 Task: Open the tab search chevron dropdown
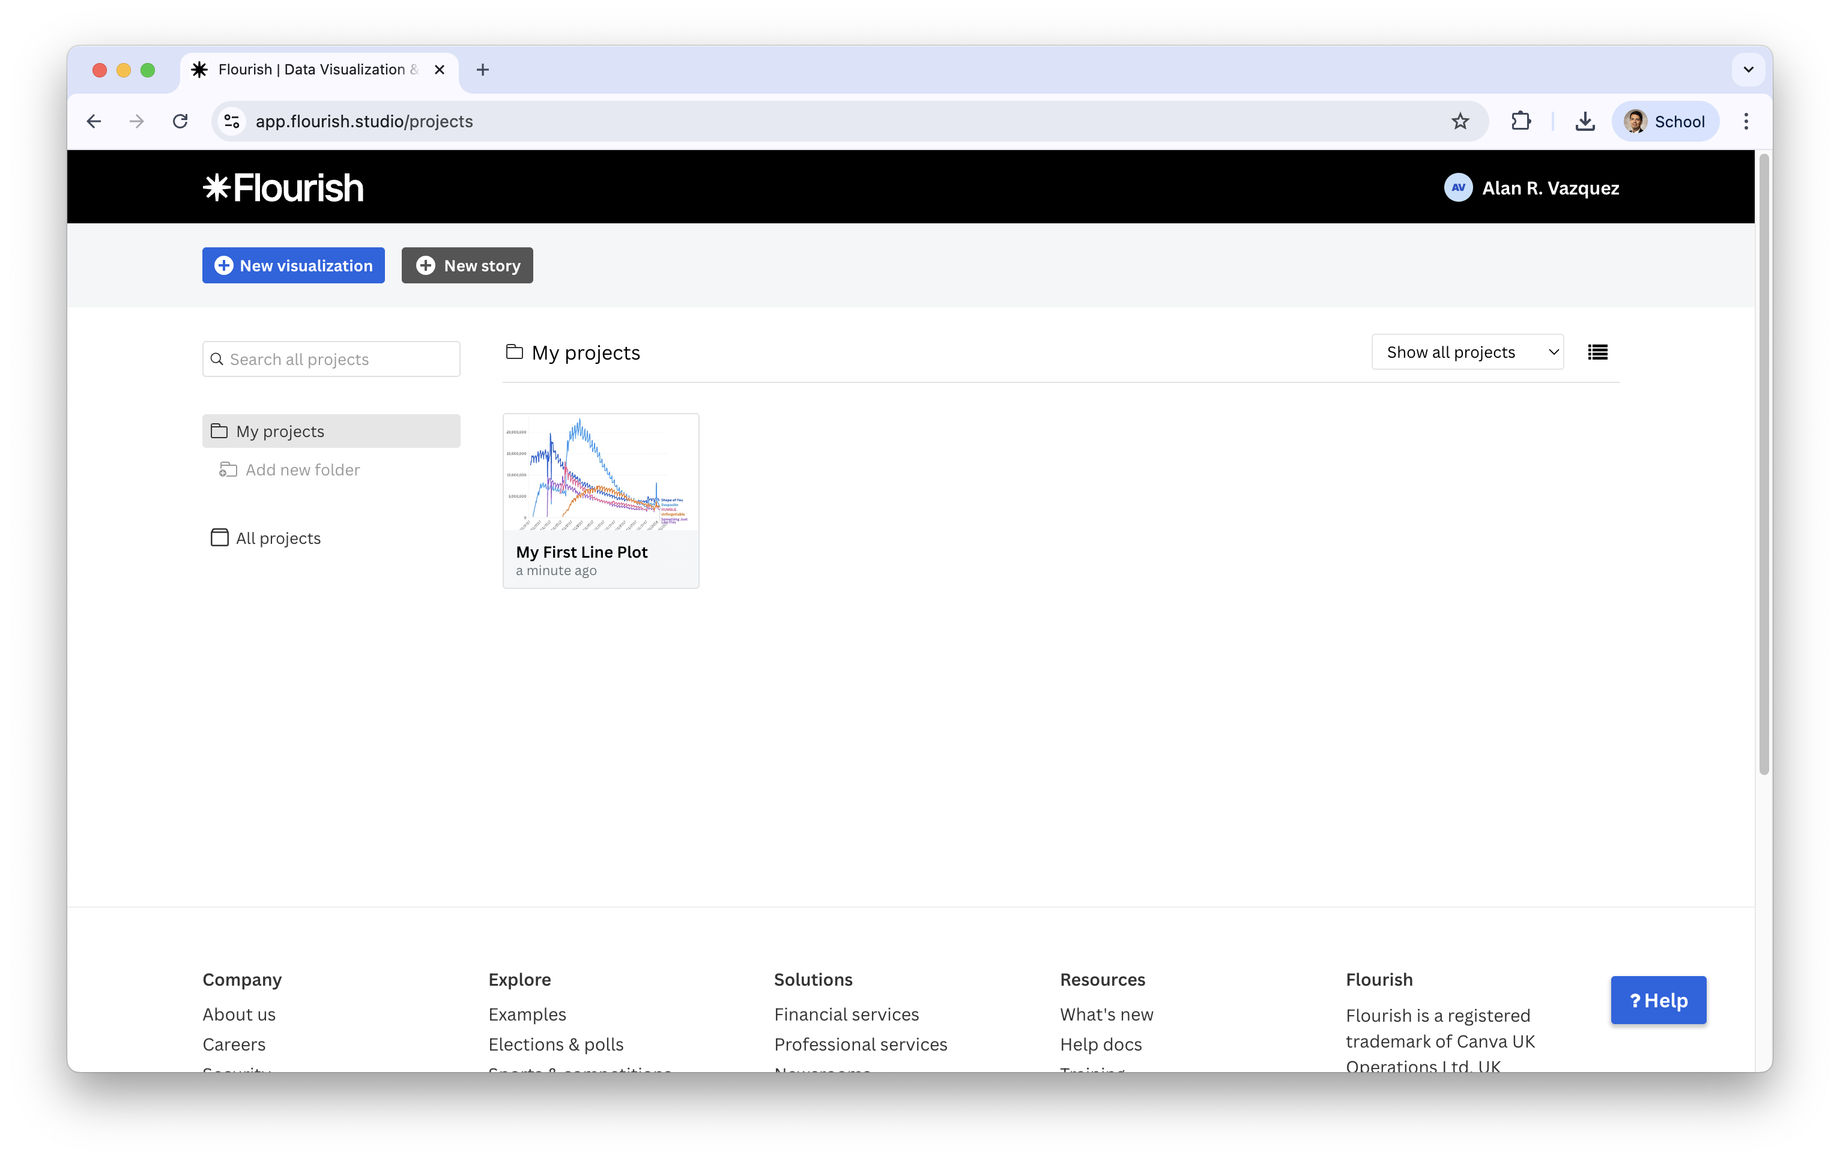click(1748, 70)
